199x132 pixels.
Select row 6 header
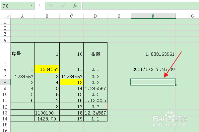point(5,69)
